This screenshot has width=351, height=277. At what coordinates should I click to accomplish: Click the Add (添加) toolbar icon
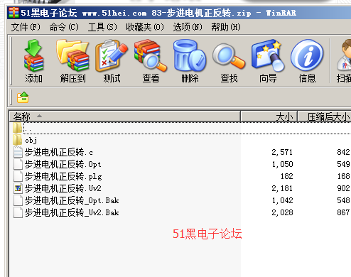33,55
